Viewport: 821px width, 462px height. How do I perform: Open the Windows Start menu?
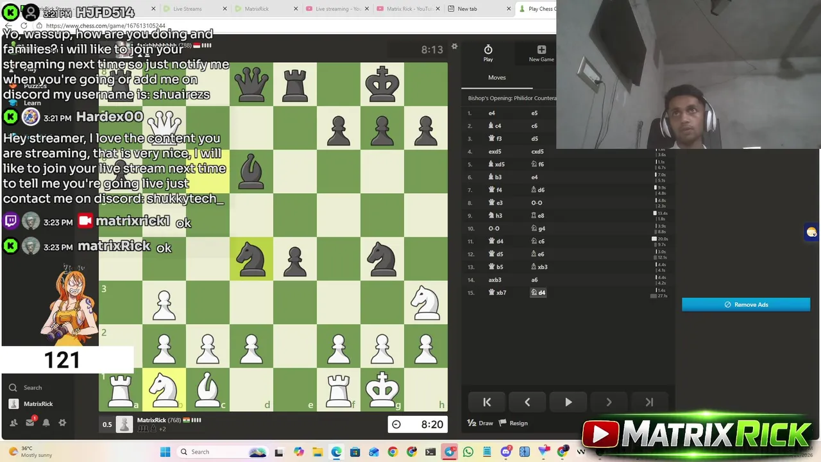(x=165, y=452)
